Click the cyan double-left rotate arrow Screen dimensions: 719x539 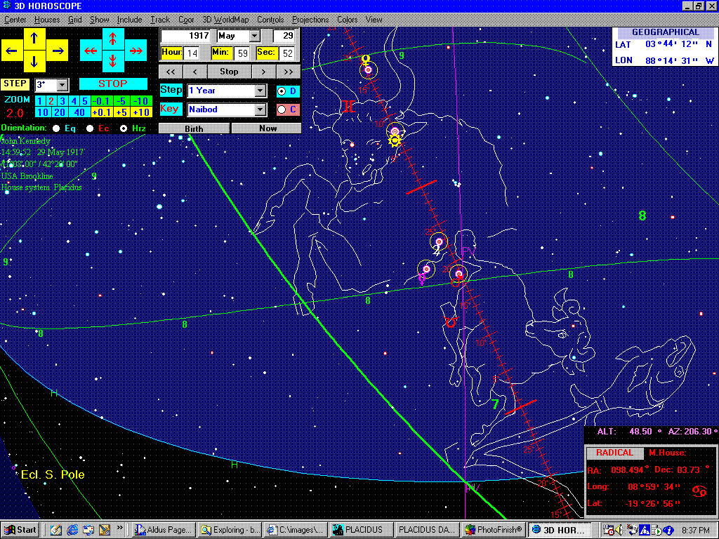pos(91,51)
